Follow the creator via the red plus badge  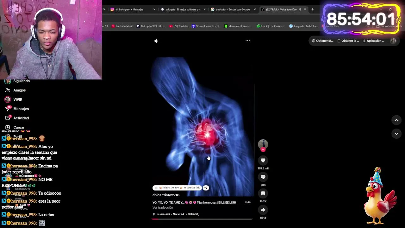pos(263,150)
